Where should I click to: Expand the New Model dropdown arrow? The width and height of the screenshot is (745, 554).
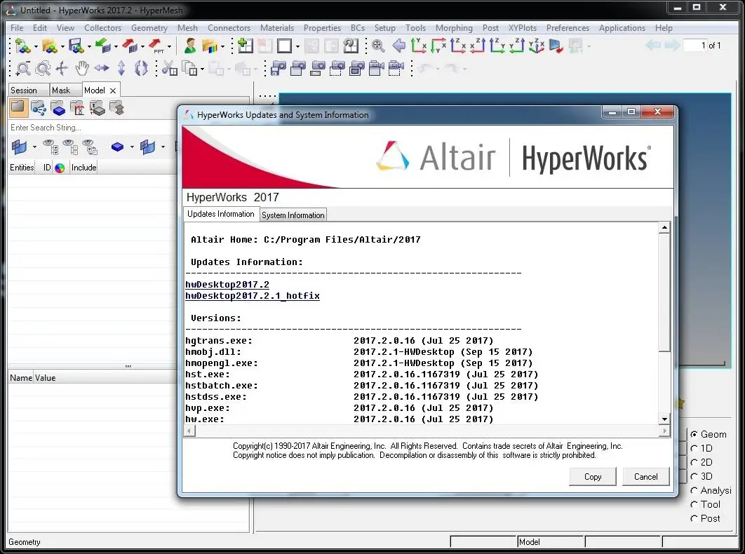[x=35, y=46]
